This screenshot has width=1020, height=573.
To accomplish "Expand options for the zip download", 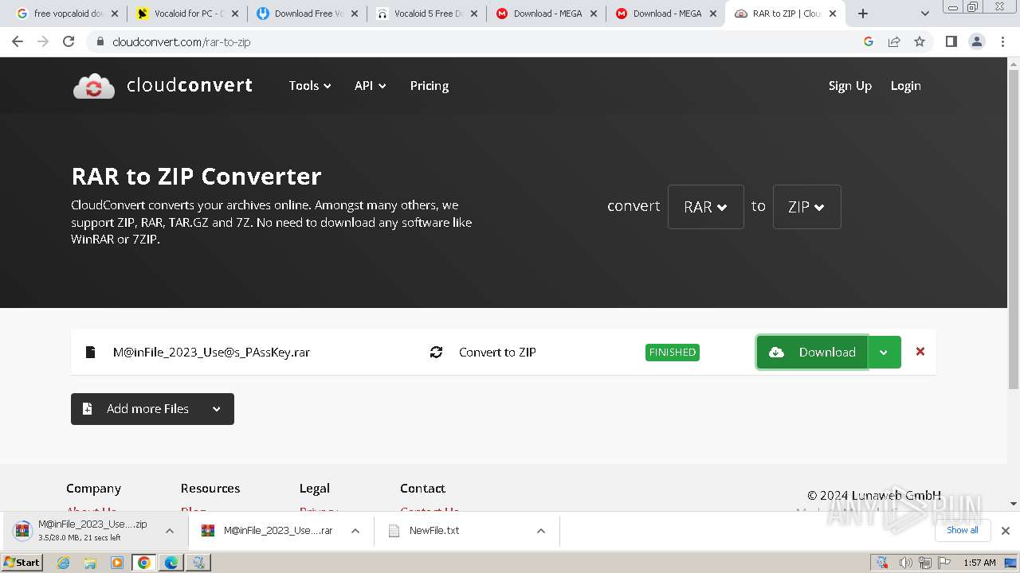I will [x=170, y=531].
